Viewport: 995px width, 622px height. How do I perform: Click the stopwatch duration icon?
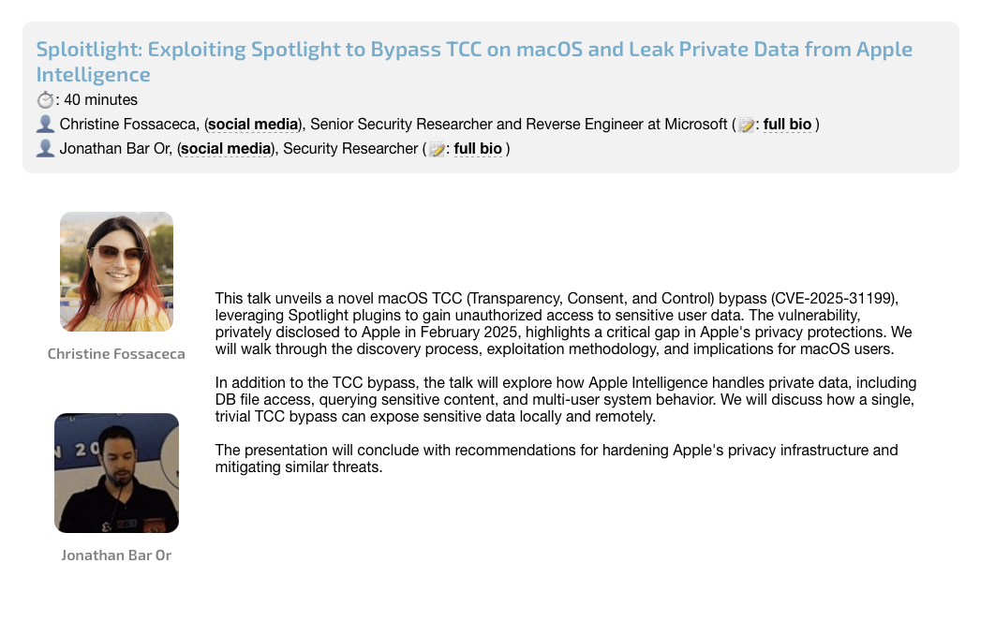[45, 100]
